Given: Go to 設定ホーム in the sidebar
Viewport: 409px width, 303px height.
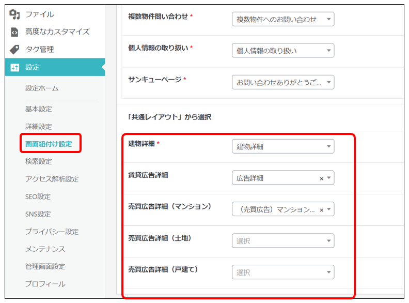Looking at the screenshot, I should pyautogui.click(x=42, y=88).
